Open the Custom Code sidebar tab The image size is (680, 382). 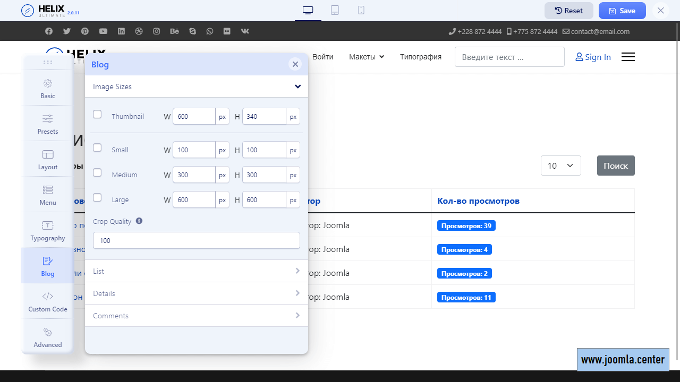tap(48, 301)
